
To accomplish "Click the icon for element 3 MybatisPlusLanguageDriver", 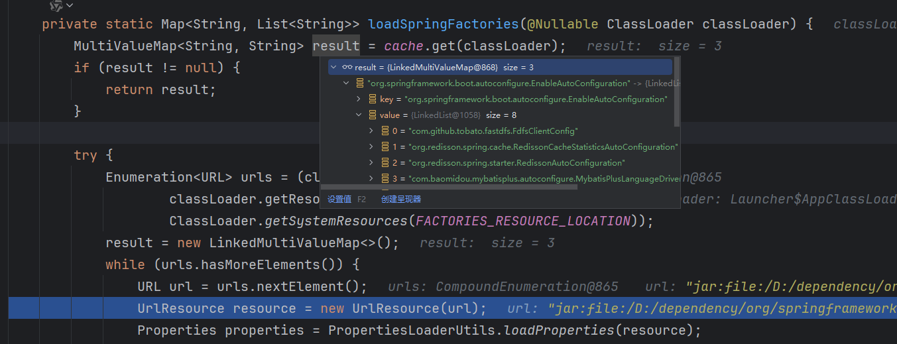I will click(x=385, y=179).
